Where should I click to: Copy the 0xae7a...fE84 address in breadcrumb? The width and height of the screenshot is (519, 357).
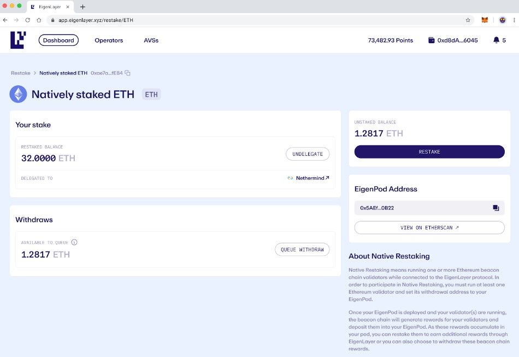click(x=127, y=73)
